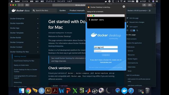Viewport: 169px width, 95px height.
Task: Launch Adobe Illustrator from the Dock
Action: 48,91
